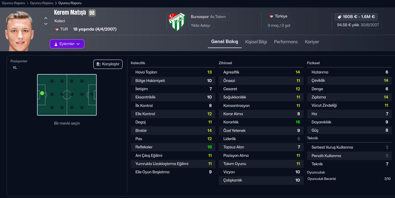Image resolution: width=395 pixels, height=198 pixels.
Task: Go to next player with down chevron
Action: pos(46,24)
